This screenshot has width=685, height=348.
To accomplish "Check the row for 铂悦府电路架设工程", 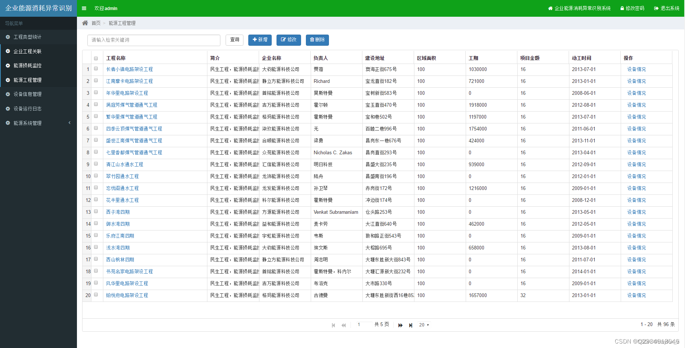I will pos(96,295).
